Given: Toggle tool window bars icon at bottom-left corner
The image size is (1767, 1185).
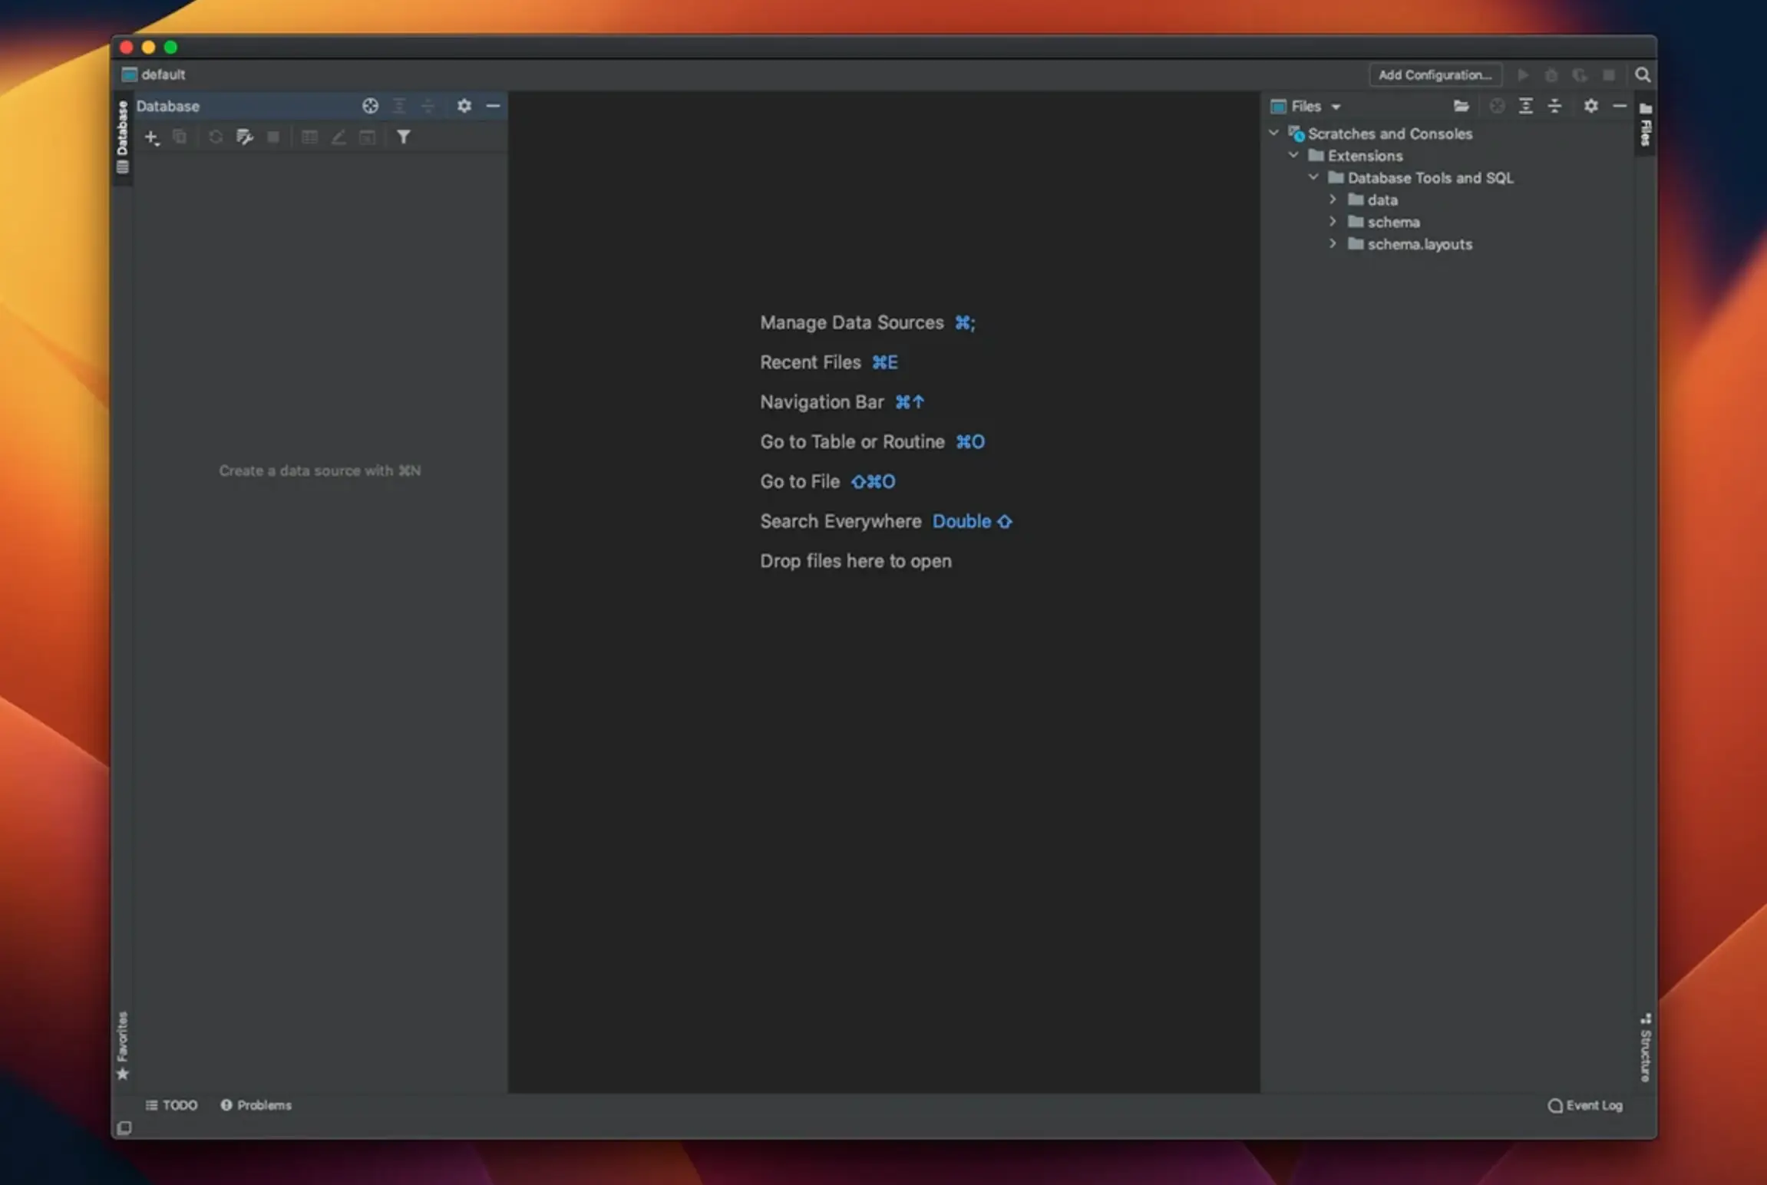Looking at the screenshot, I should pos(124,1127).
